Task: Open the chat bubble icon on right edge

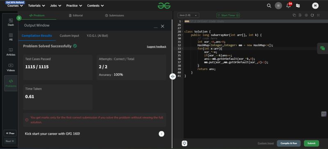Action: [323, 48]
